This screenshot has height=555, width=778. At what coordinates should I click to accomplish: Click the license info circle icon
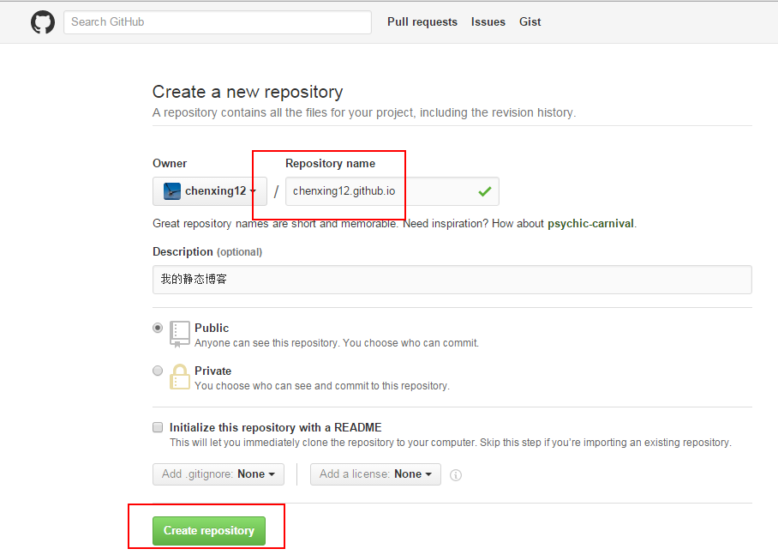pyautogui.click(x=456, y=475)
